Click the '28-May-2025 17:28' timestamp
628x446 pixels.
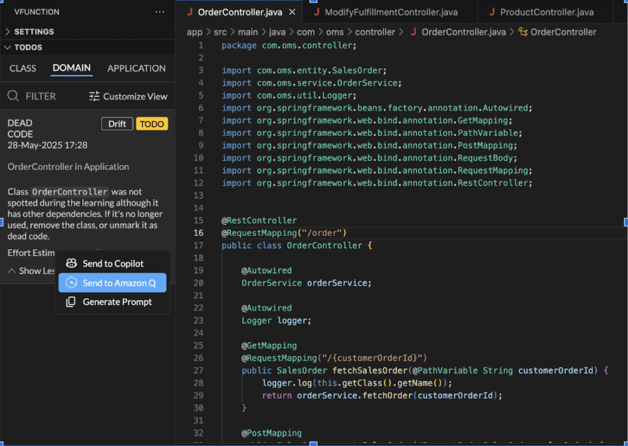(x=47, y=145)
